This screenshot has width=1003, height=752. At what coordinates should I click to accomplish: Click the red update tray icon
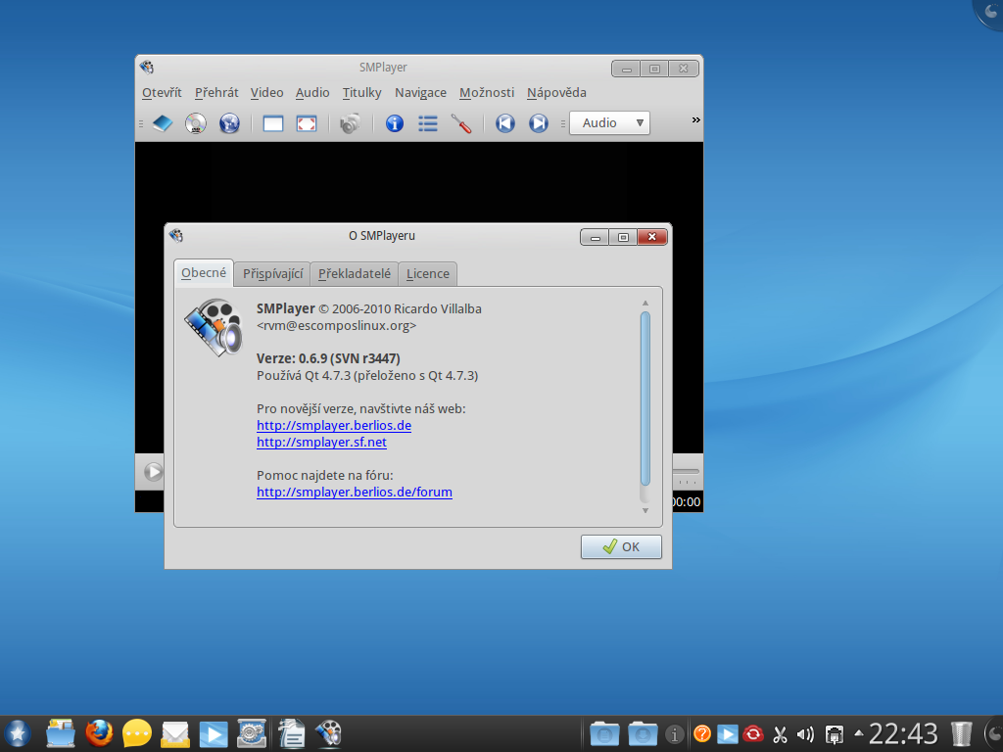click(x=753, y=733)
